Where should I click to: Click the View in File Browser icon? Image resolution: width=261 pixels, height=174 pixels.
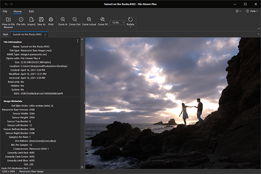pyautogui.click(x=8, y=20)
